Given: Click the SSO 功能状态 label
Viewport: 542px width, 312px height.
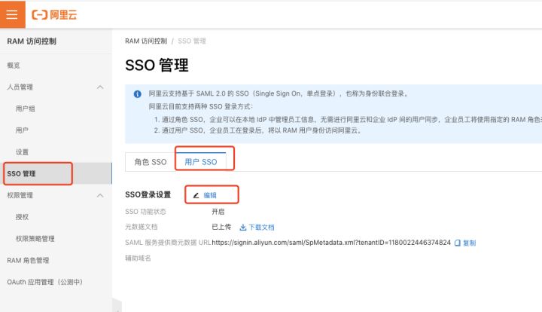Looking at the screenshot, I should coord(145,212).
